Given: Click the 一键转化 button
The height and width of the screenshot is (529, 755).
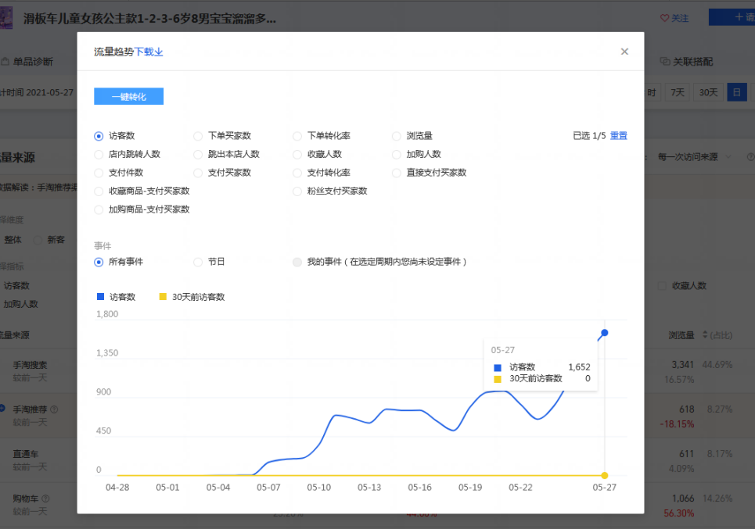Looking at the screenshot, I should pos(128,96).
